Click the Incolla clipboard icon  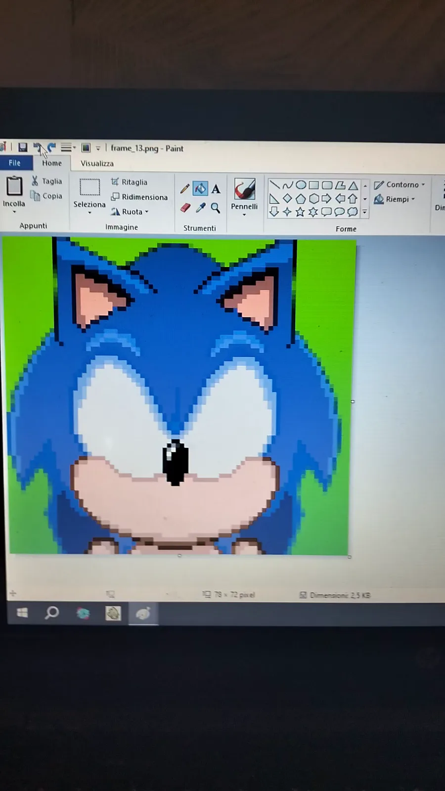(14, 186)
